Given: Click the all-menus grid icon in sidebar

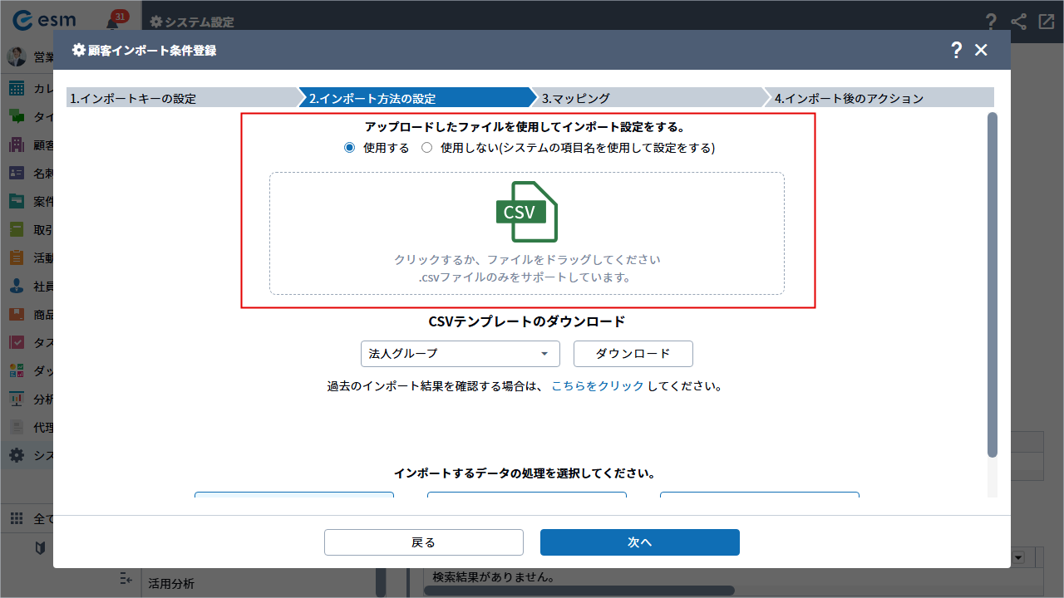Looking at the screenshot, I should (x=17, y=518).
